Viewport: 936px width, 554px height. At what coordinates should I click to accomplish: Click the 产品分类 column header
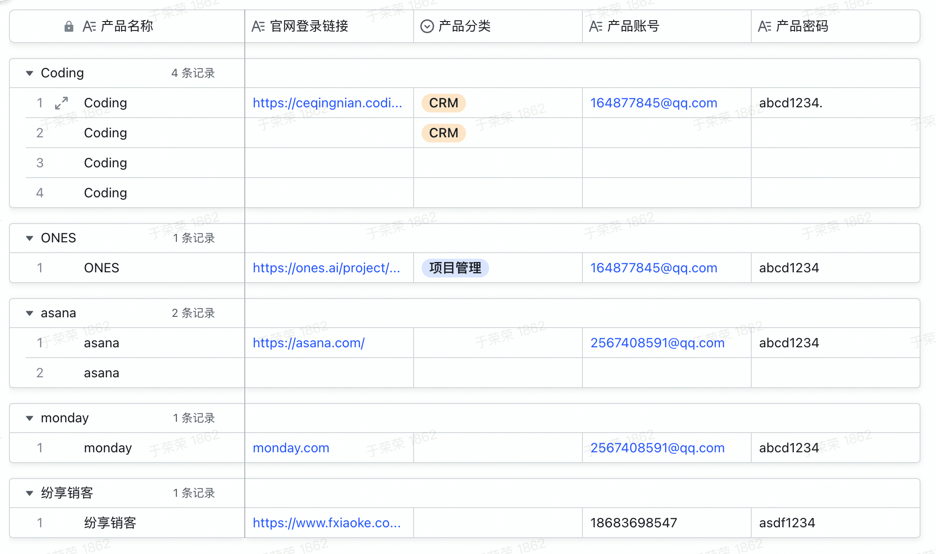click(498, 26)
